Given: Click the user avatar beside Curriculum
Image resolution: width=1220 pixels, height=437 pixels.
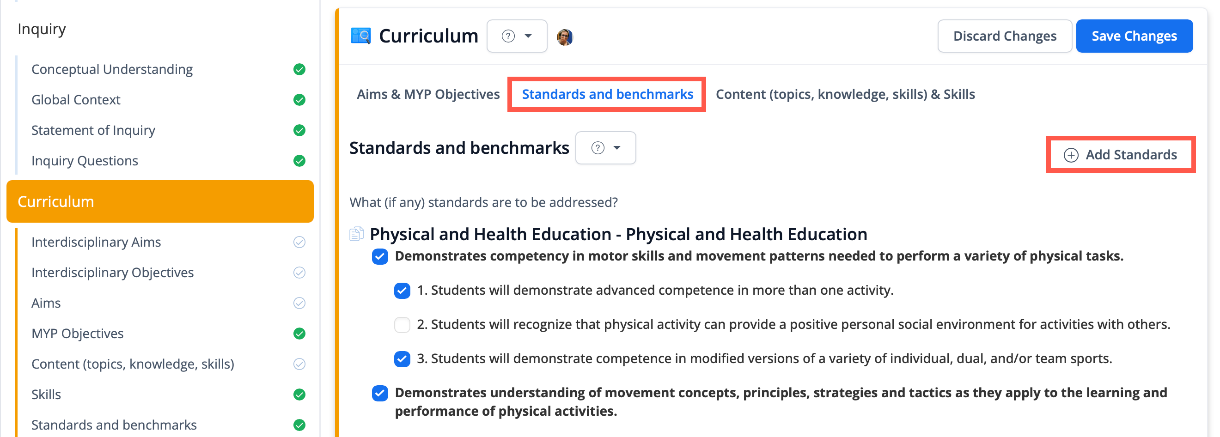Looking at the screenshot, I should (x=565, y=36).
